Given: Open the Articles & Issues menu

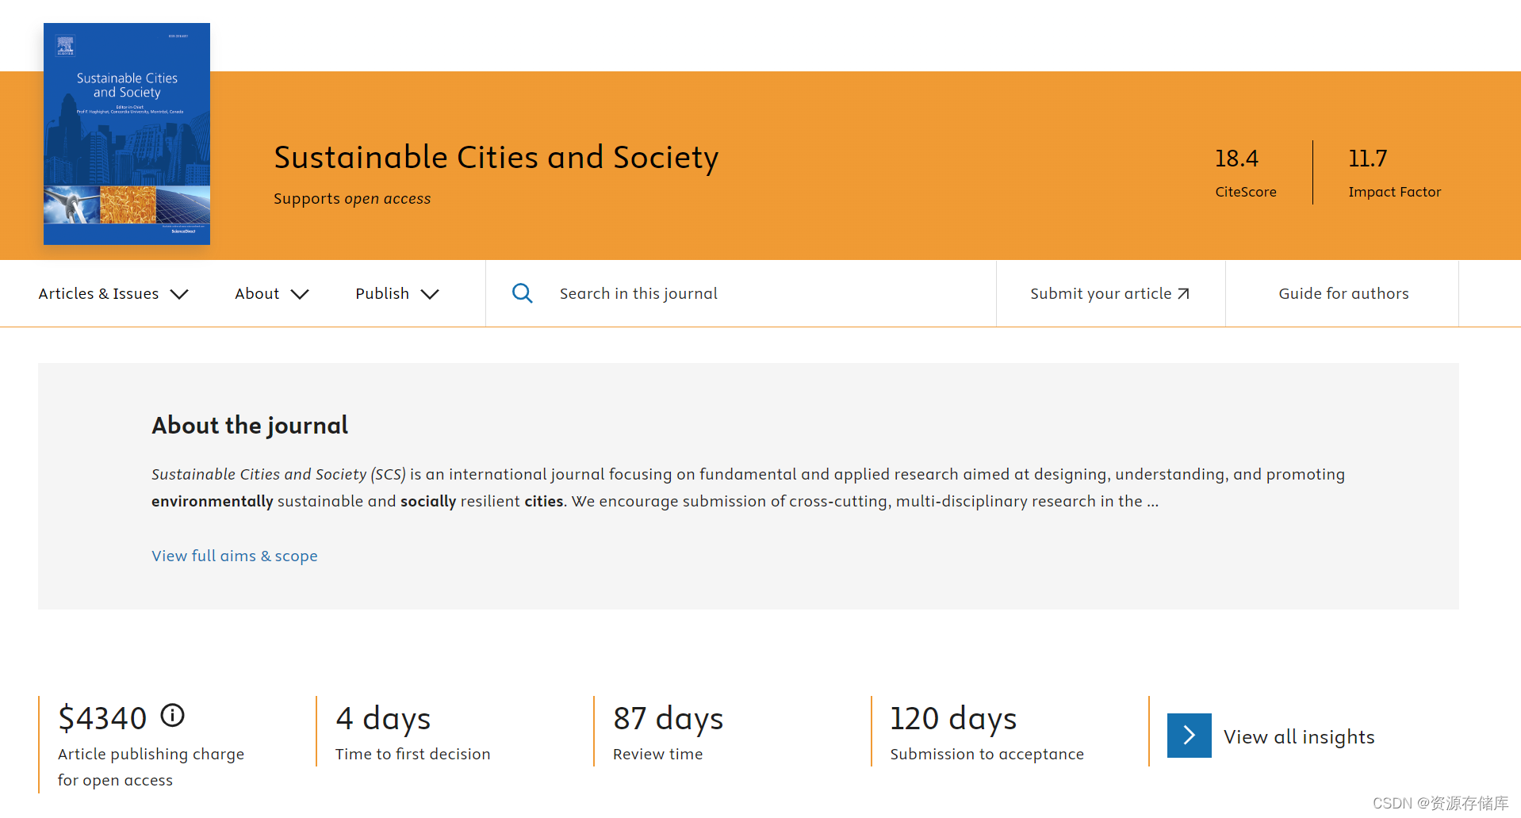Looking at the screenshot, I should click(113, 294).
